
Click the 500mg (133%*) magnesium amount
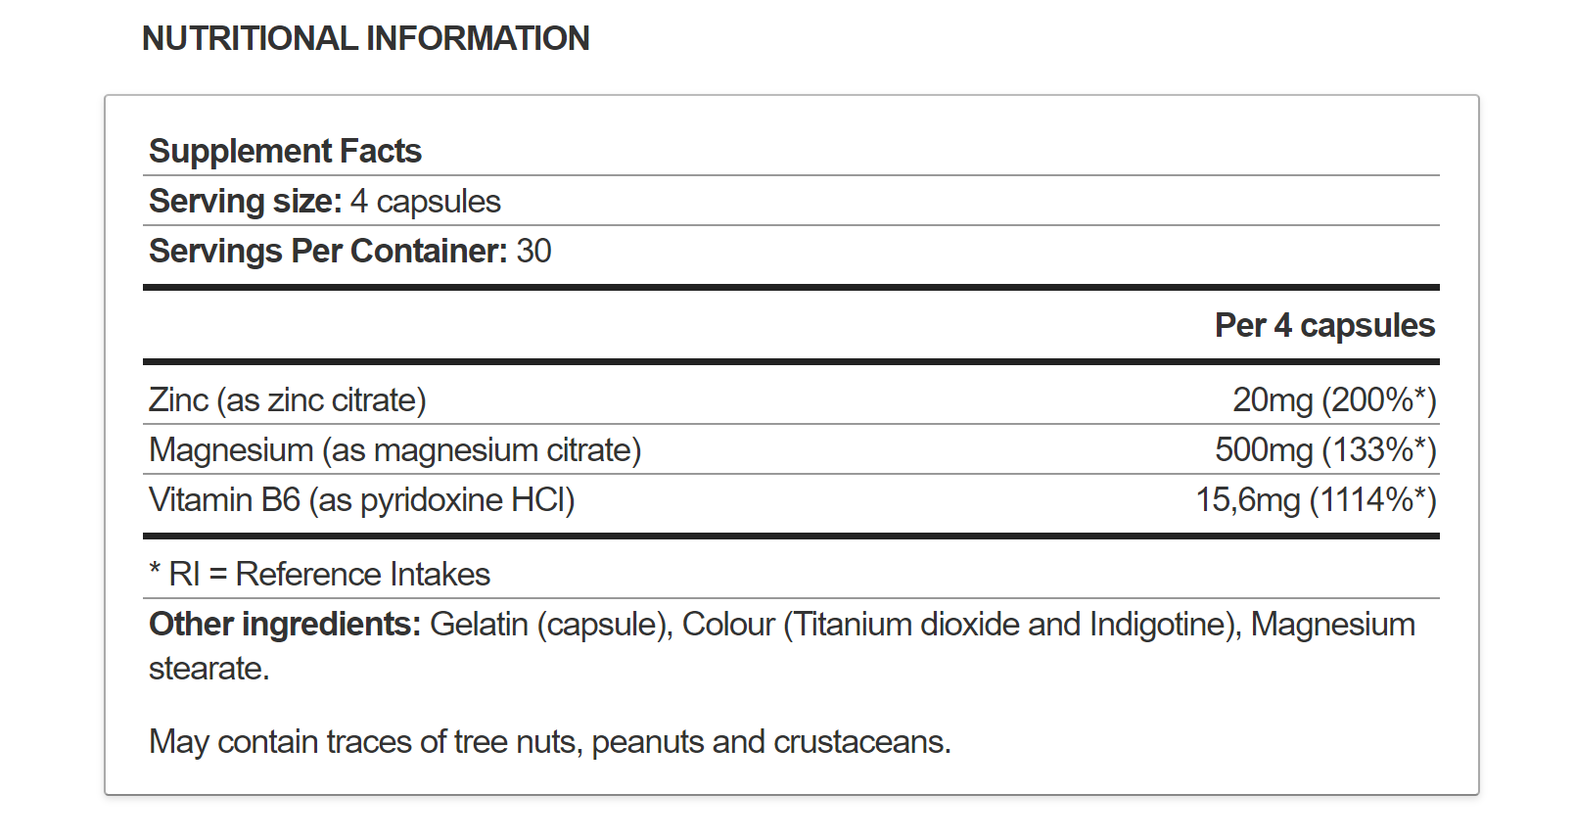[1325, 450]
